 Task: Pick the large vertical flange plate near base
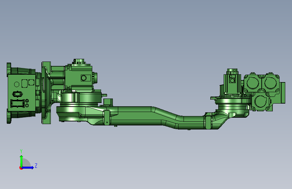(x=46, y=93)
